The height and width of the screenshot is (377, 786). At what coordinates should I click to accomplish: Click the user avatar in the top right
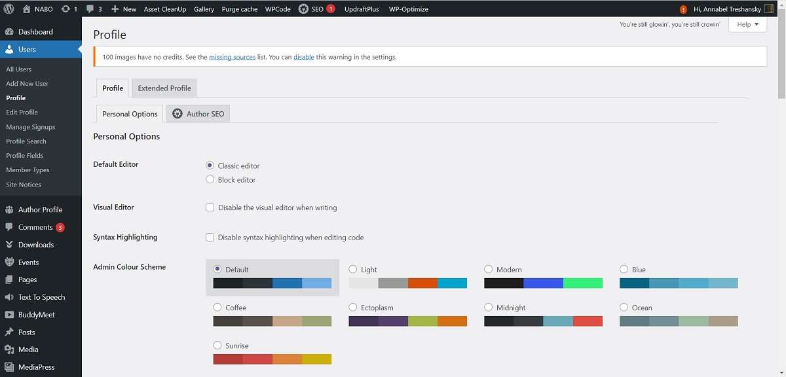[769, 9]
